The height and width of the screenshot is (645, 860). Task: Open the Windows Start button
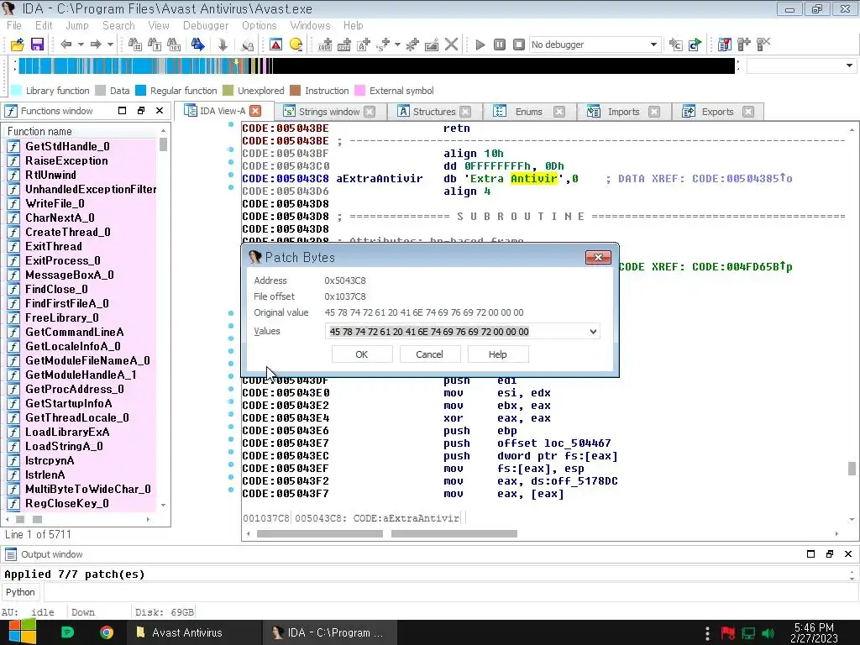pos(23,632)
